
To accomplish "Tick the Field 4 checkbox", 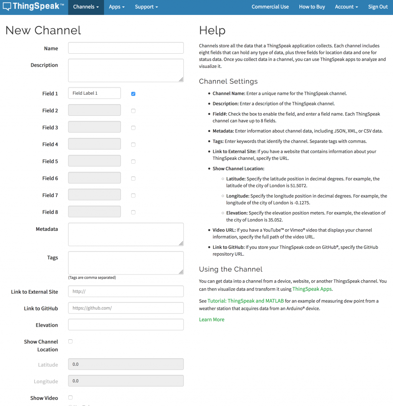I will (133, 145).
